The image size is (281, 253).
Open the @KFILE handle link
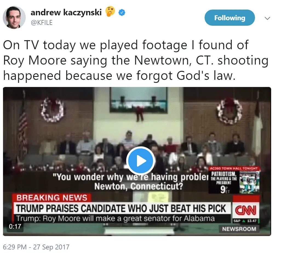(x=42, y=22)
